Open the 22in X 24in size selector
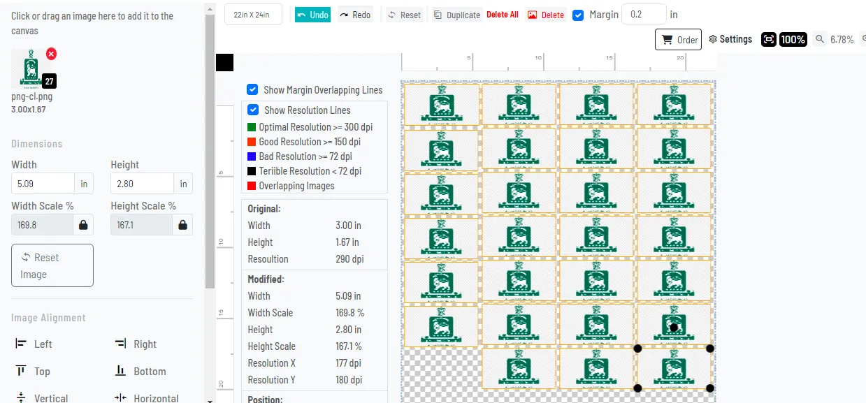This screenshot has width=866, height=403. [253, 15]
